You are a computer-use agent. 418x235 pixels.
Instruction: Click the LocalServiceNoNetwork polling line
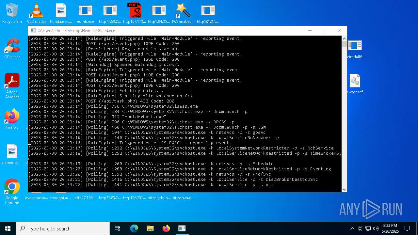pos(153,138)
